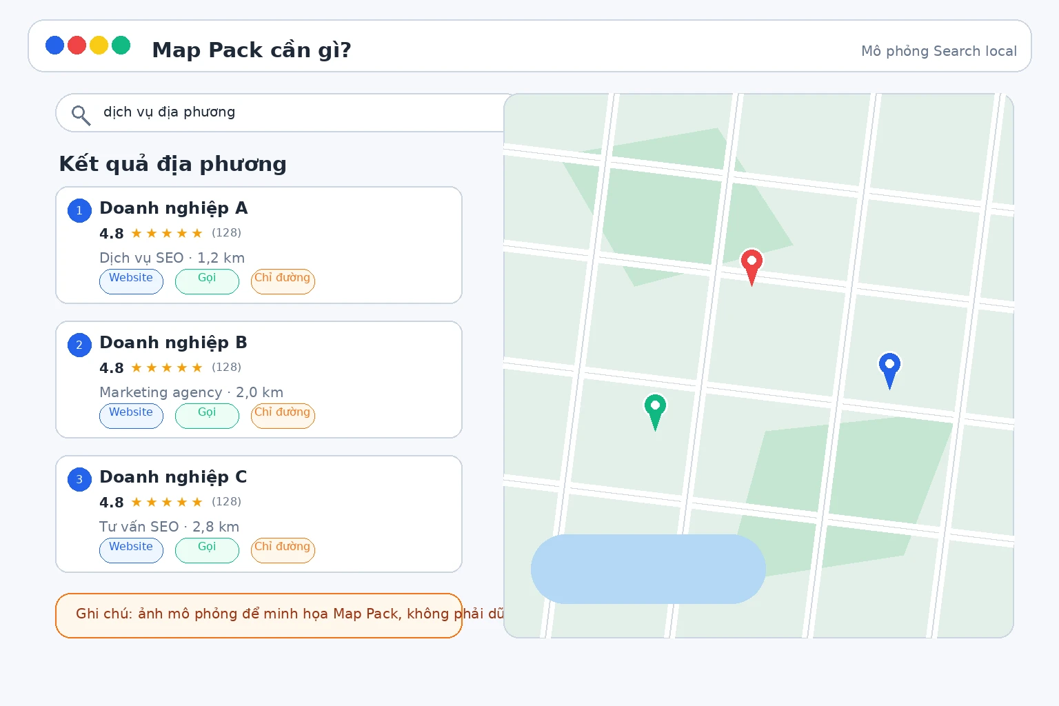
Task: Click the number 3 result badge
Action: (79, 479)
